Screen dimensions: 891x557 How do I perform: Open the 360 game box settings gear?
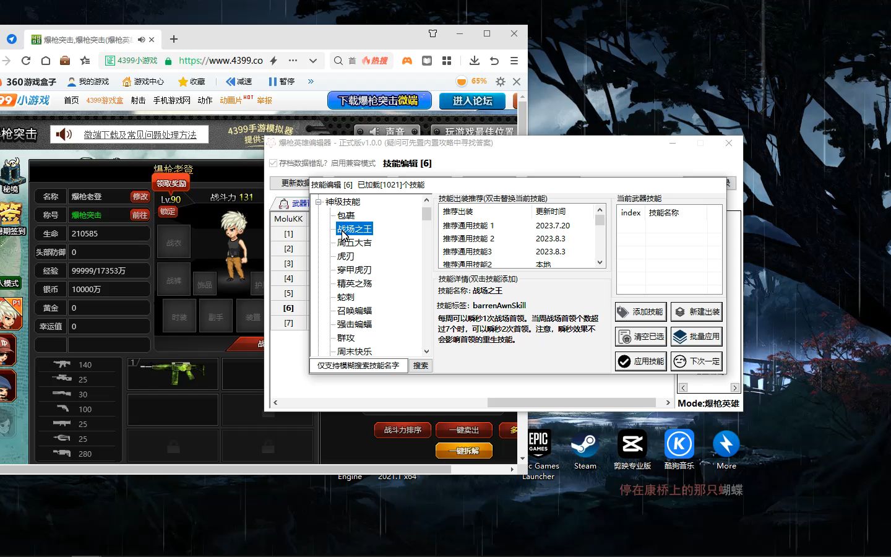[x=501, y=81]
